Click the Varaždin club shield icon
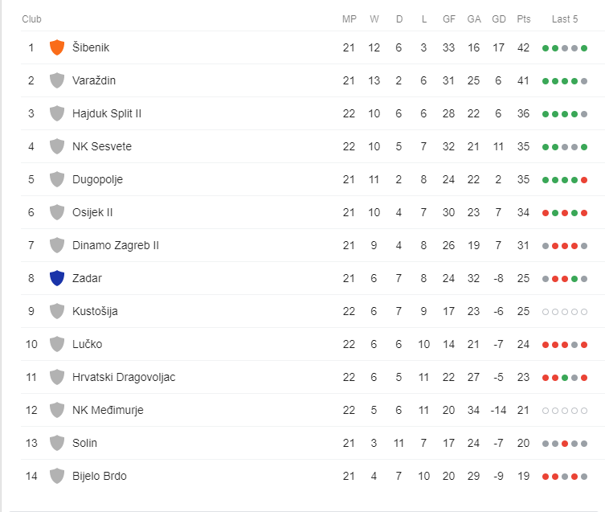The width and height of the screenshot is (605, 512). coord(56,80)
